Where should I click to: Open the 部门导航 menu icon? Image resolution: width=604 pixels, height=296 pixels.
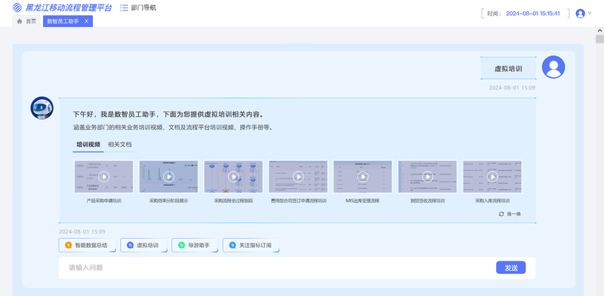coord(124,8)
